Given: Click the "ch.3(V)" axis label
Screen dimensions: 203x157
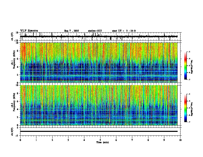Looking at the screenshot, I should coord(12,132).
